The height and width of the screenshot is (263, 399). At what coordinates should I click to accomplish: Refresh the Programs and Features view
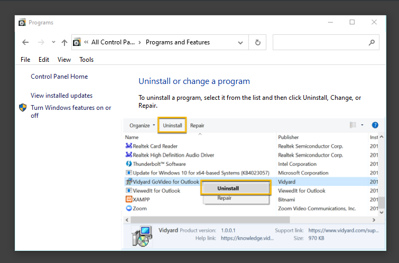tap(257, 42)
